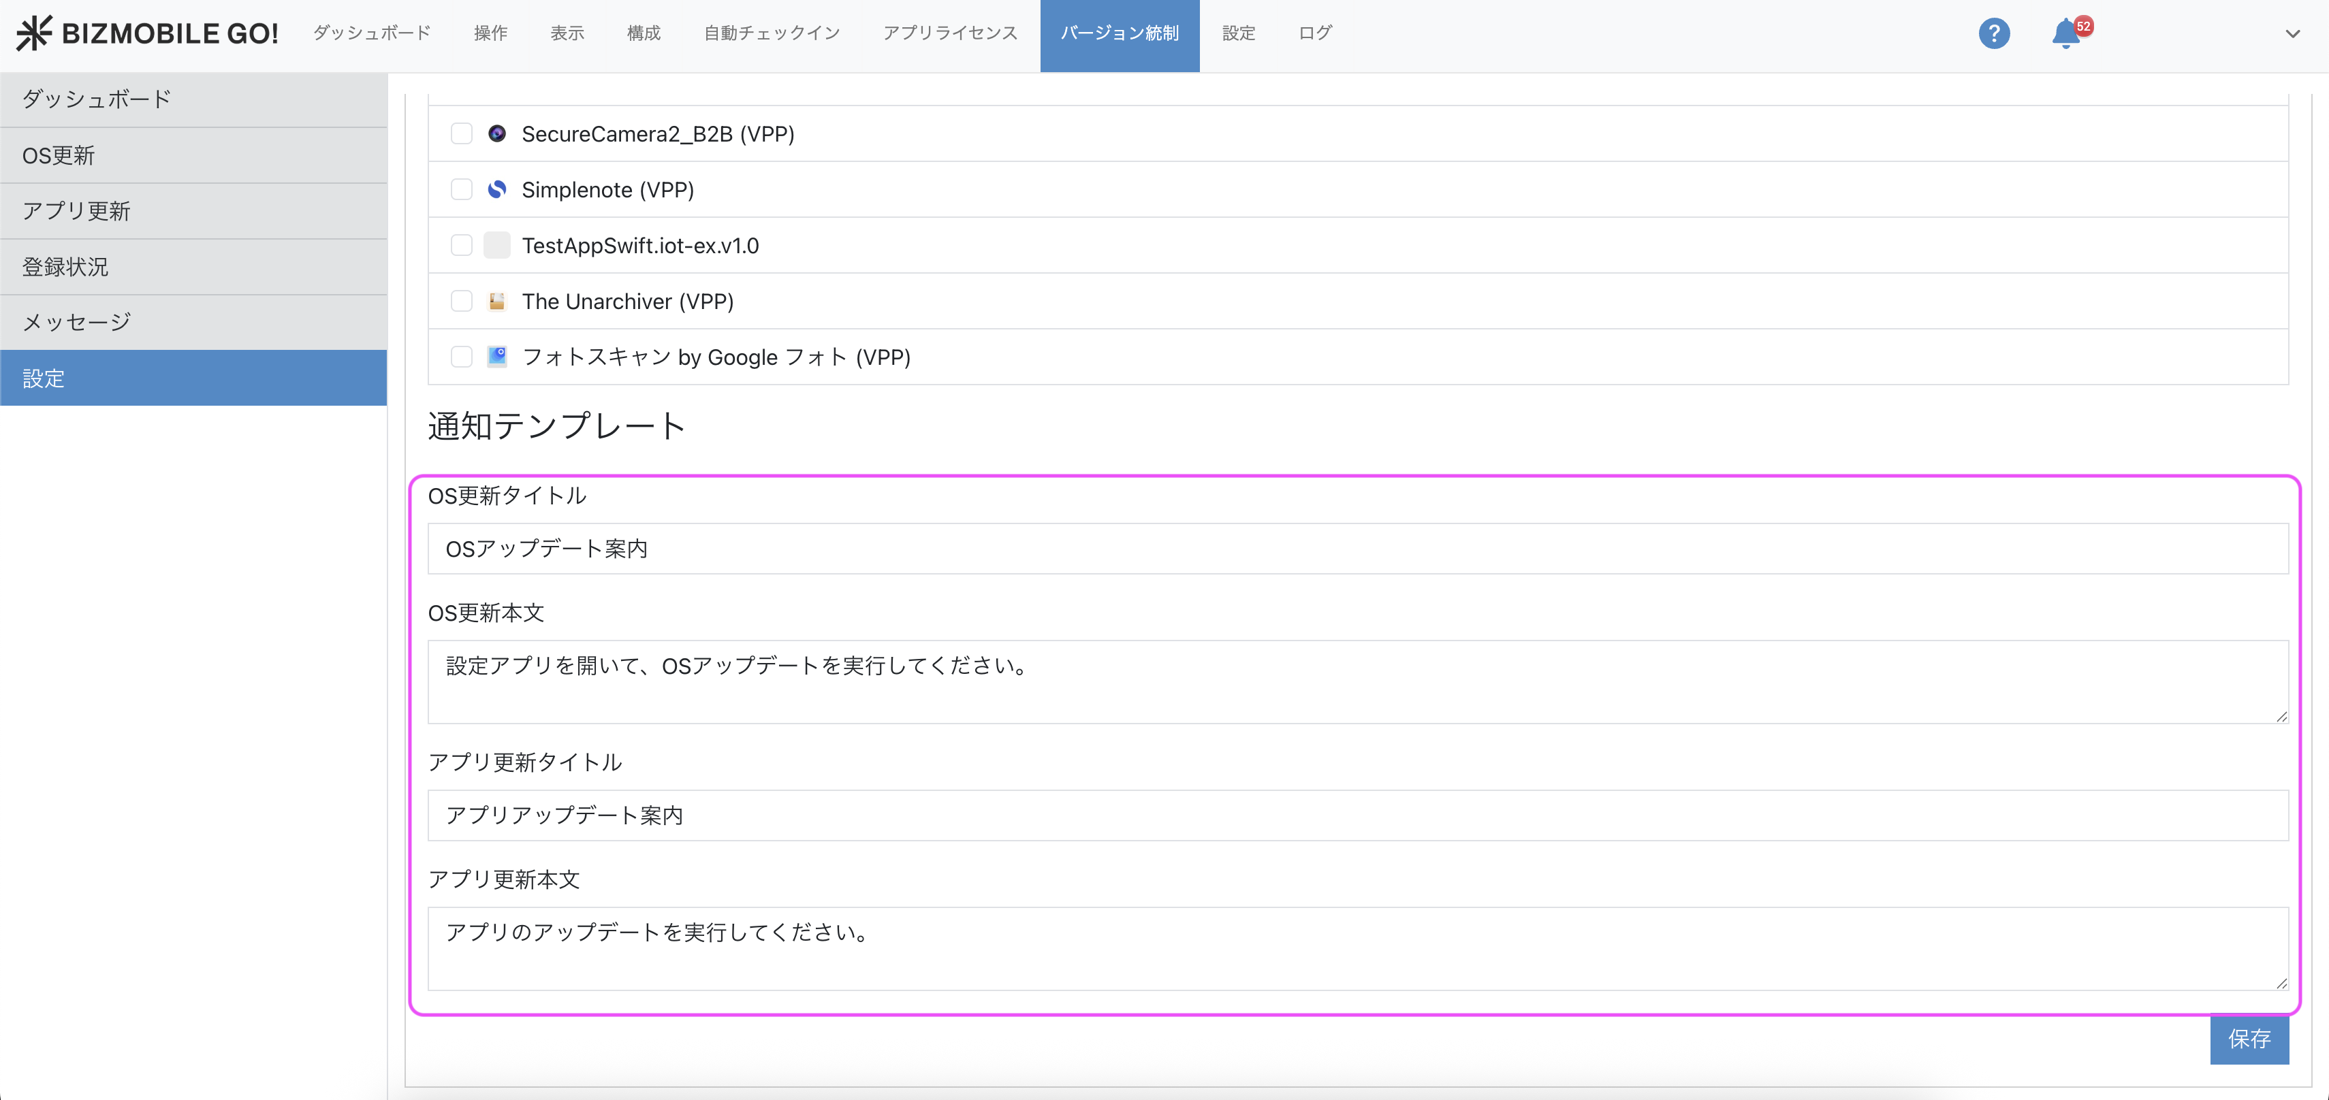Click the Simplenote app icon
The image size is (2329, 1100).
497,190
